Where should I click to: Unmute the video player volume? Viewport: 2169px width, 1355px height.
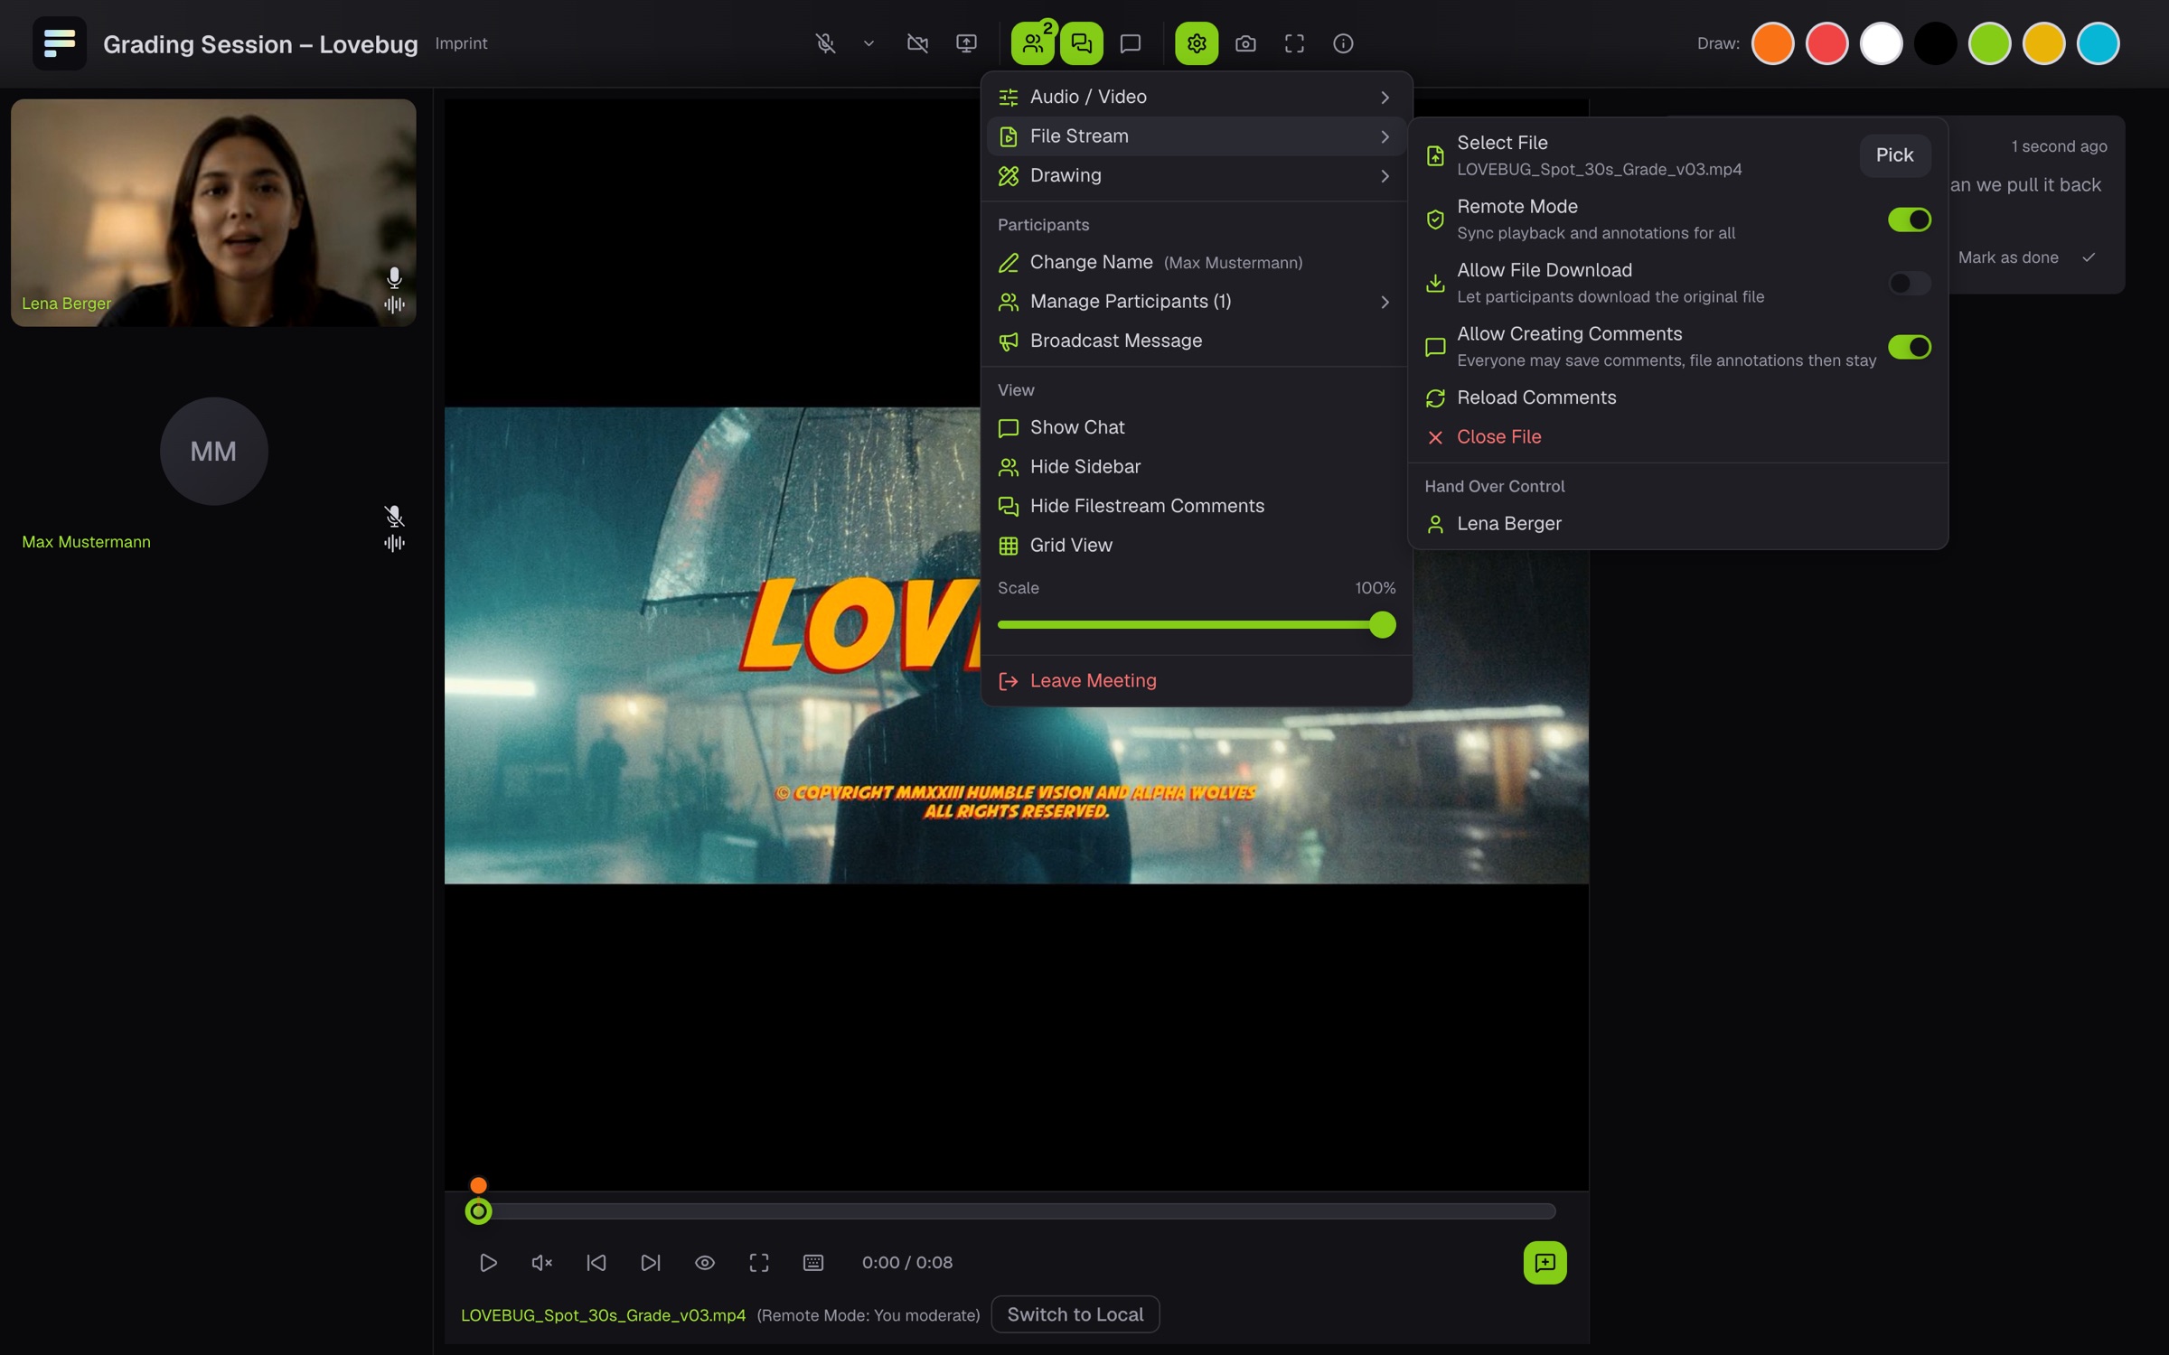pyautogui.click(x=542, y=1262)
